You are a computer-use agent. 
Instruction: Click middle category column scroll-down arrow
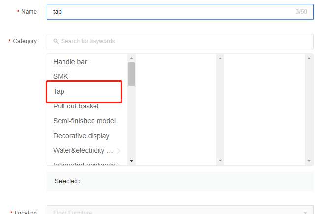[220, 160]
